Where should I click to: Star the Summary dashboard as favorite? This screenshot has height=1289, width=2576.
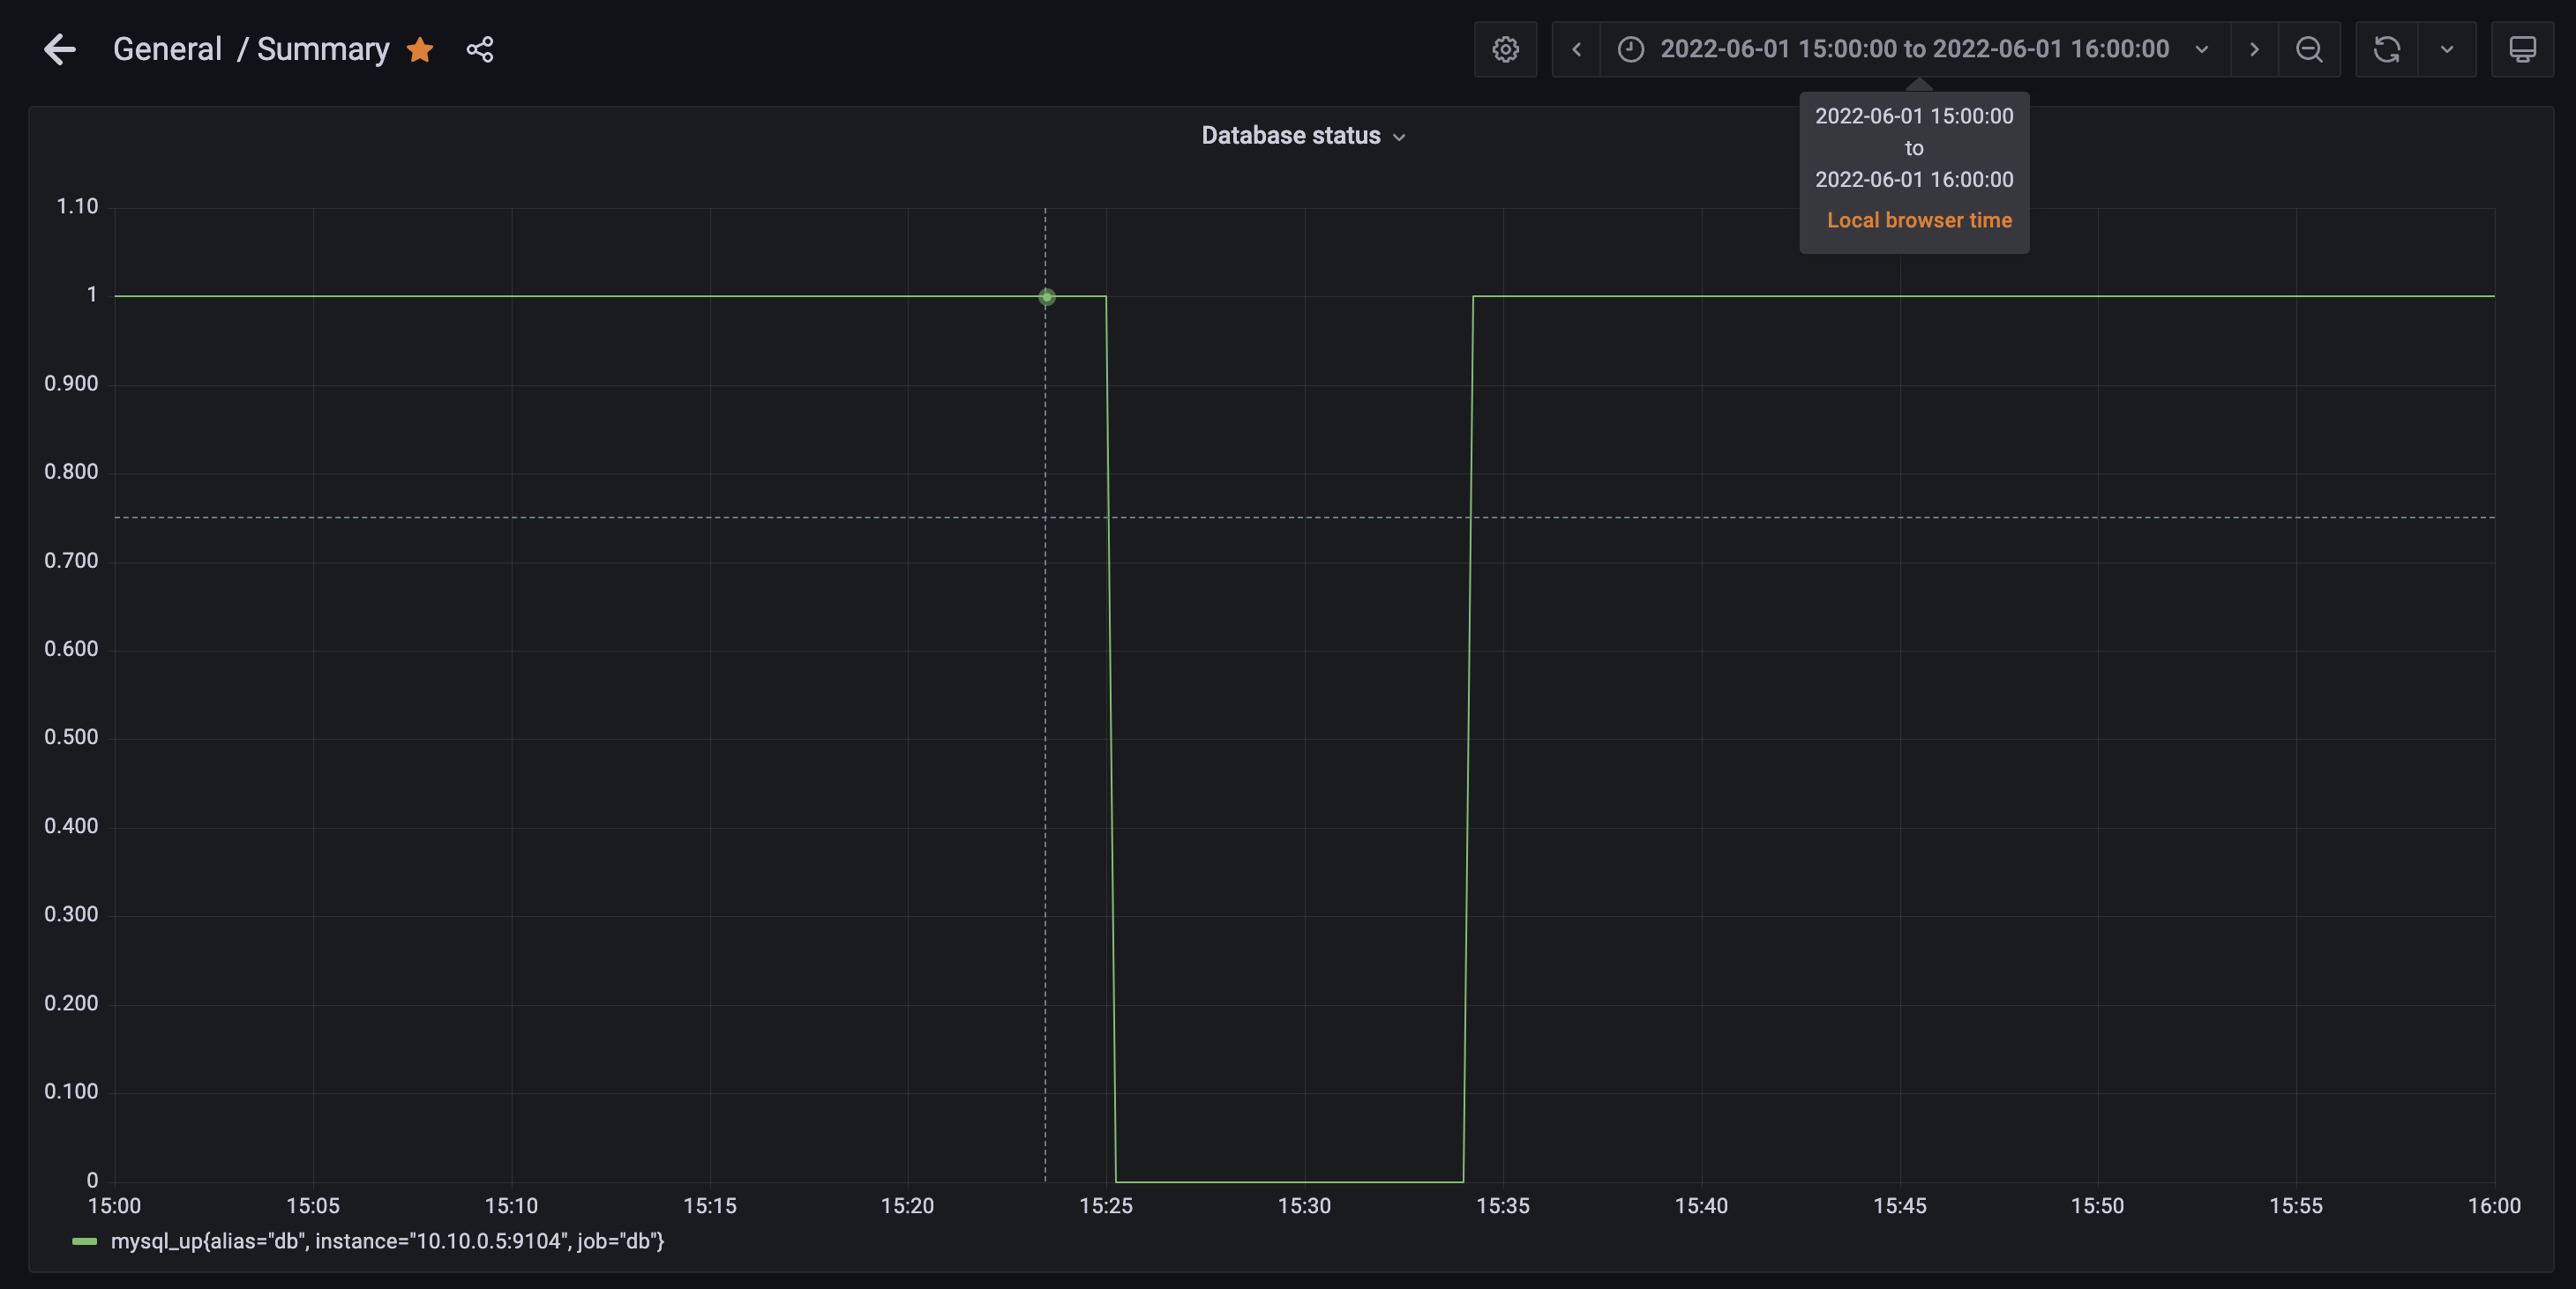pyautogui.click(x=420, y=49)
